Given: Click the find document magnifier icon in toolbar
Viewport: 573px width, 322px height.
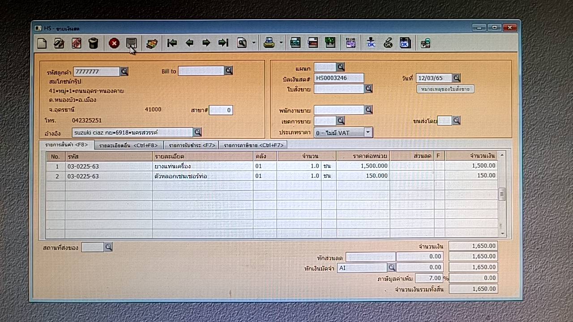Looking at the screenshot, I should (x=242, y=43).
